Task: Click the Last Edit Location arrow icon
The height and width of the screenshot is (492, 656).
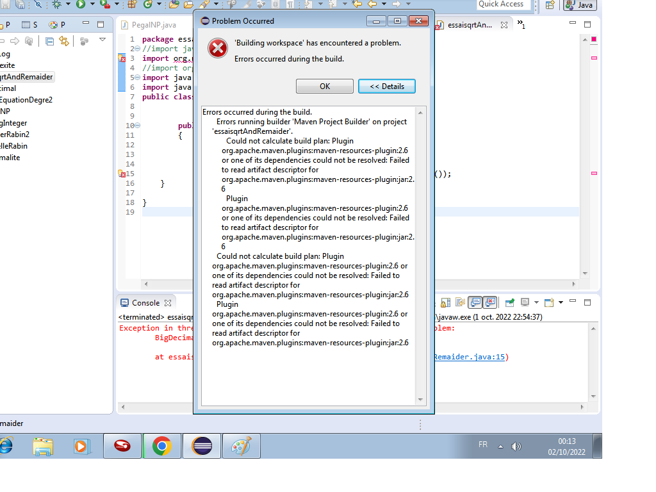Action: [357, 4]
